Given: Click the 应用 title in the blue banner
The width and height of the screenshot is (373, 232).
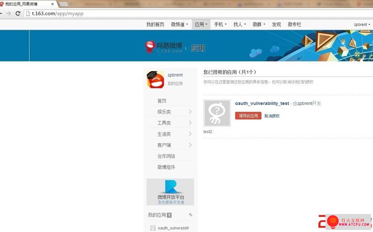Looking at the screenshot, I should (198, 48).
